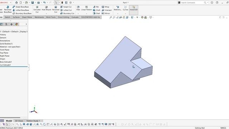This screenshot has width=229, height=129.
Task: Click the Mirror feature
Action: pos(106,13)
